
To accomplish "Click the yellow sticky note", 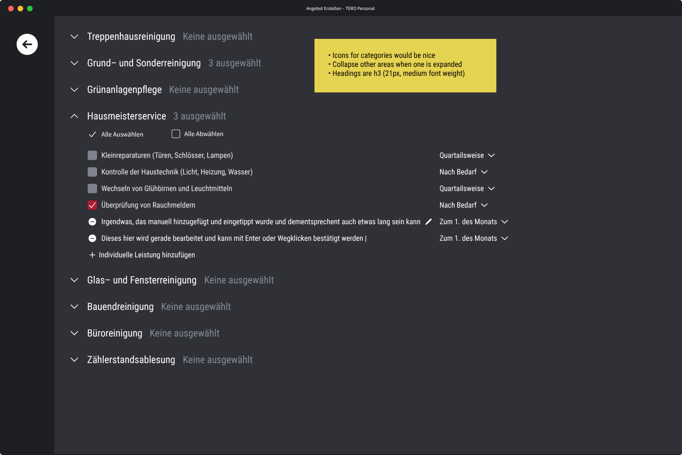I will point(405,65).
